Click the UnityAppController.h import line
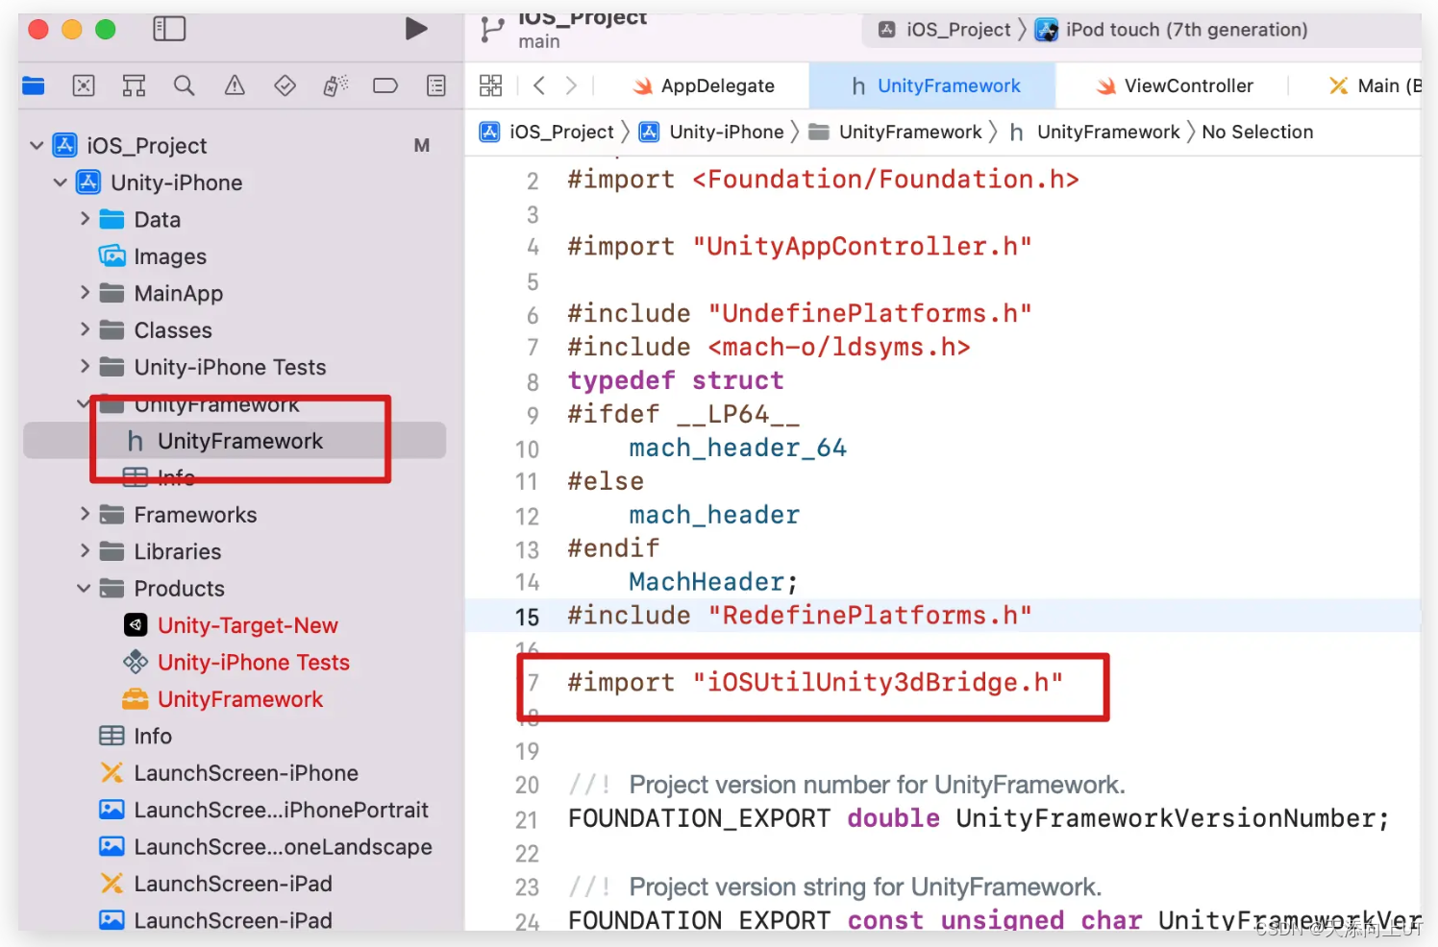The image size is (1438, 947). pyautogui.click(x=800, y=247)
